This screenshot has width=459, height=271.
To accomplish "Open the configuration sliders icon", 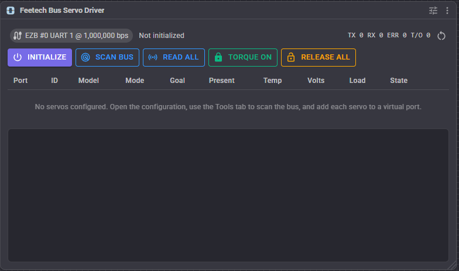I will click(433, 11).
